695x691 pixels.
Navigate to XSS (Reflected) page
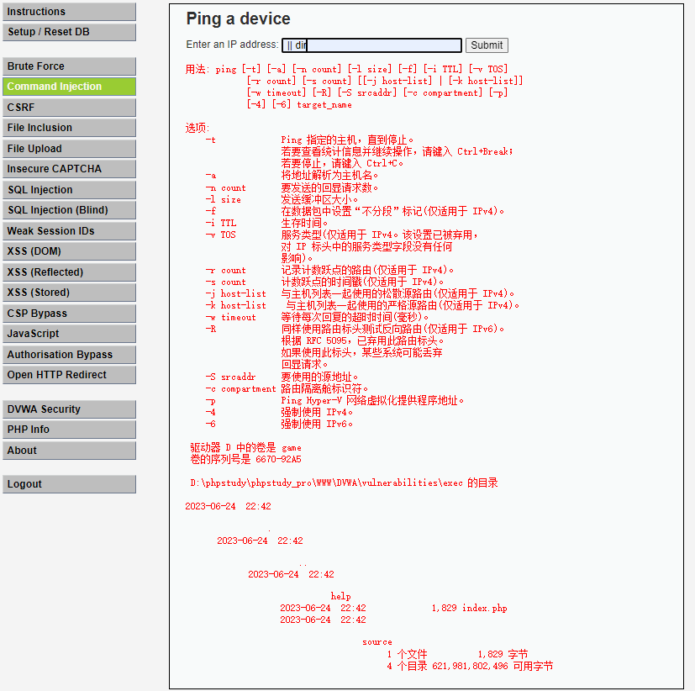(x=69, y=272)
